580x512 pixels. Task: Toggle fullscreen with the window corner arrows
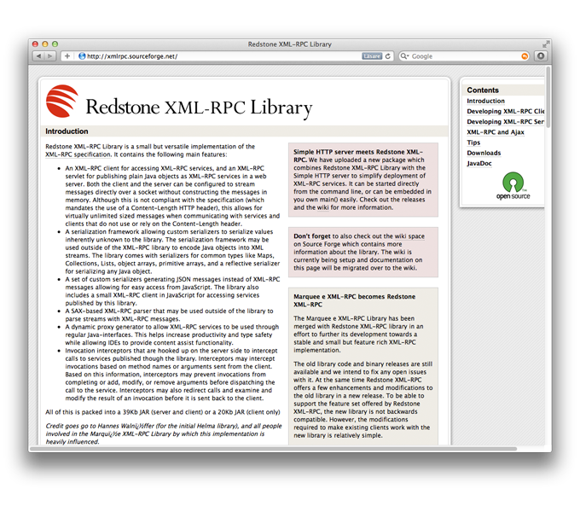point(546,44)
